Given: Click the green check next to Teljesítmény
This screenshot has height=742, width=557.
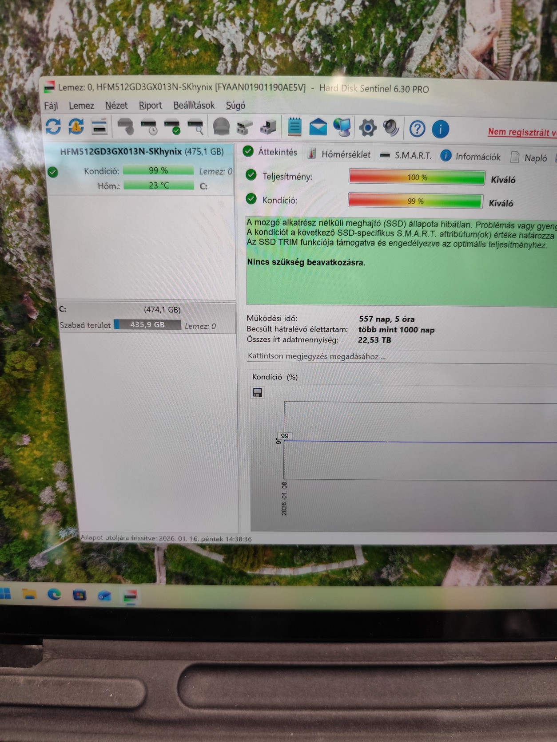Looking at the screenshot, I should click(x=251, y=175).
